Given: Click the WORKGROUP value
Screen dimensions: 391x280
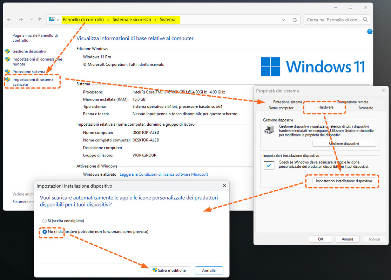Looking at the screenshot, I should pos(144,155).
